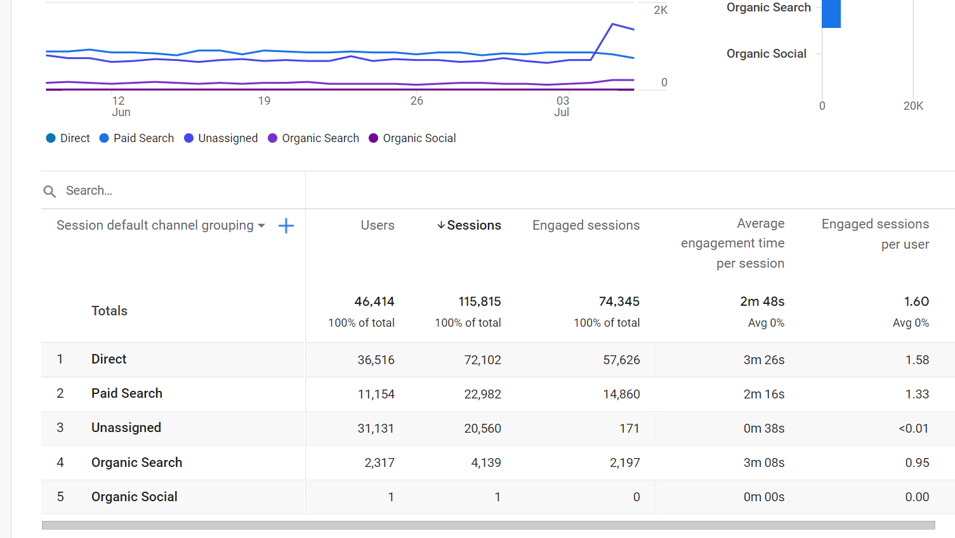Toggle the Direct series via its legend label

pos(74,138)
